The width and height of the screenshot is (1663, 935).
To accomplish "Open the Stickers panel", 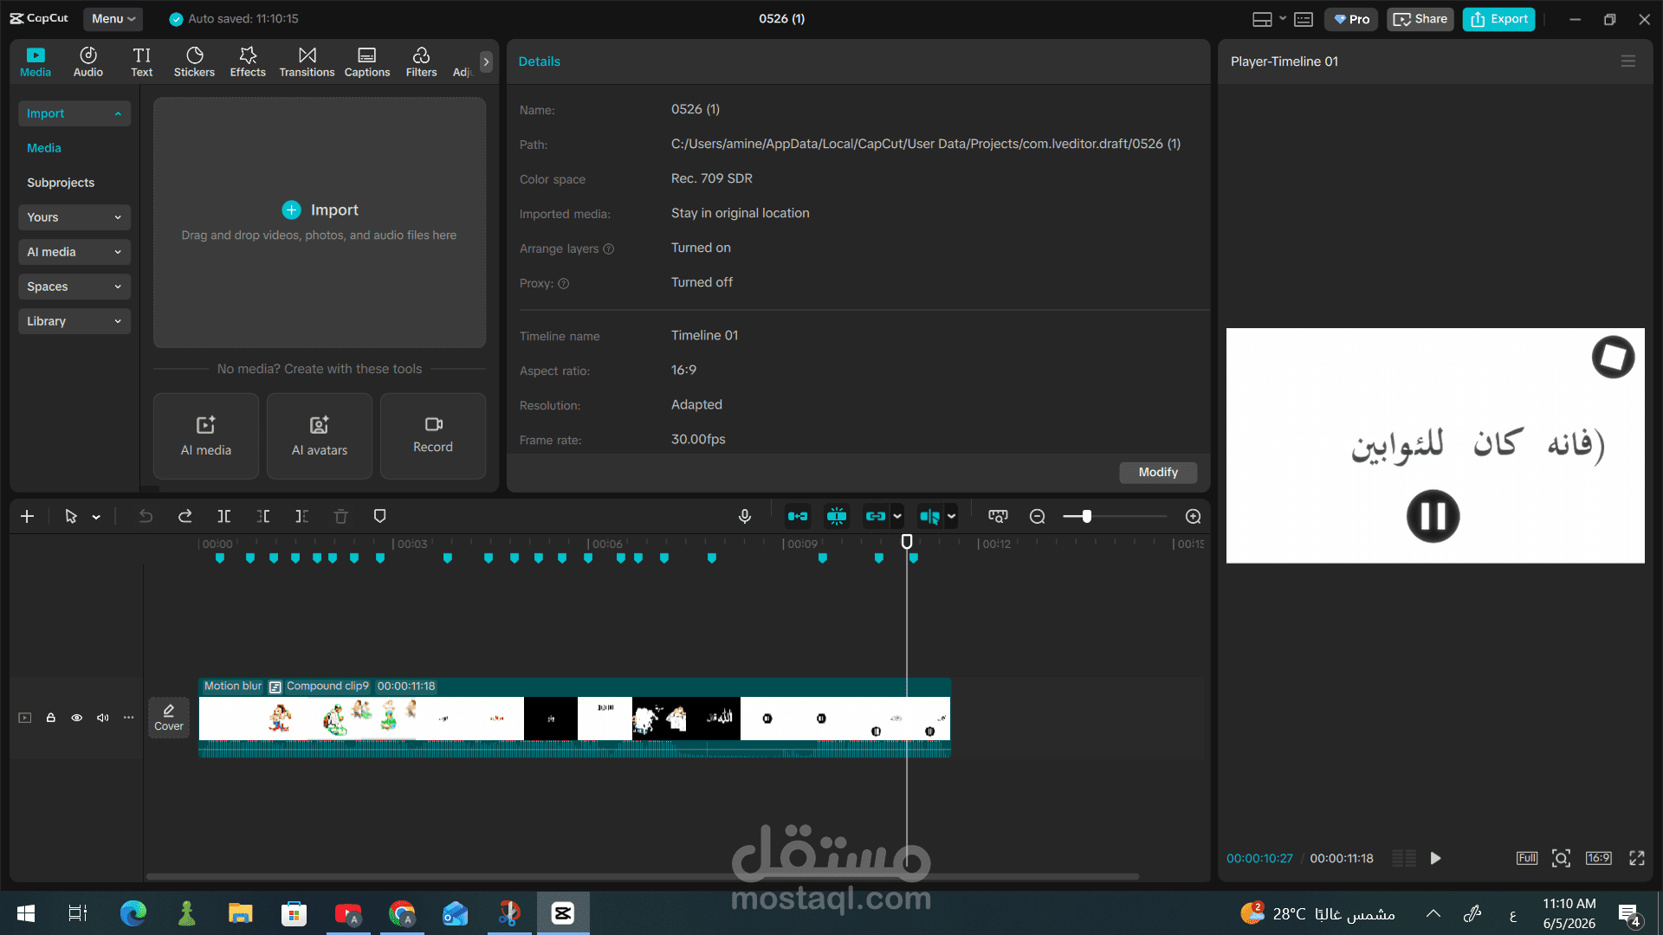I will pos(194,61).
